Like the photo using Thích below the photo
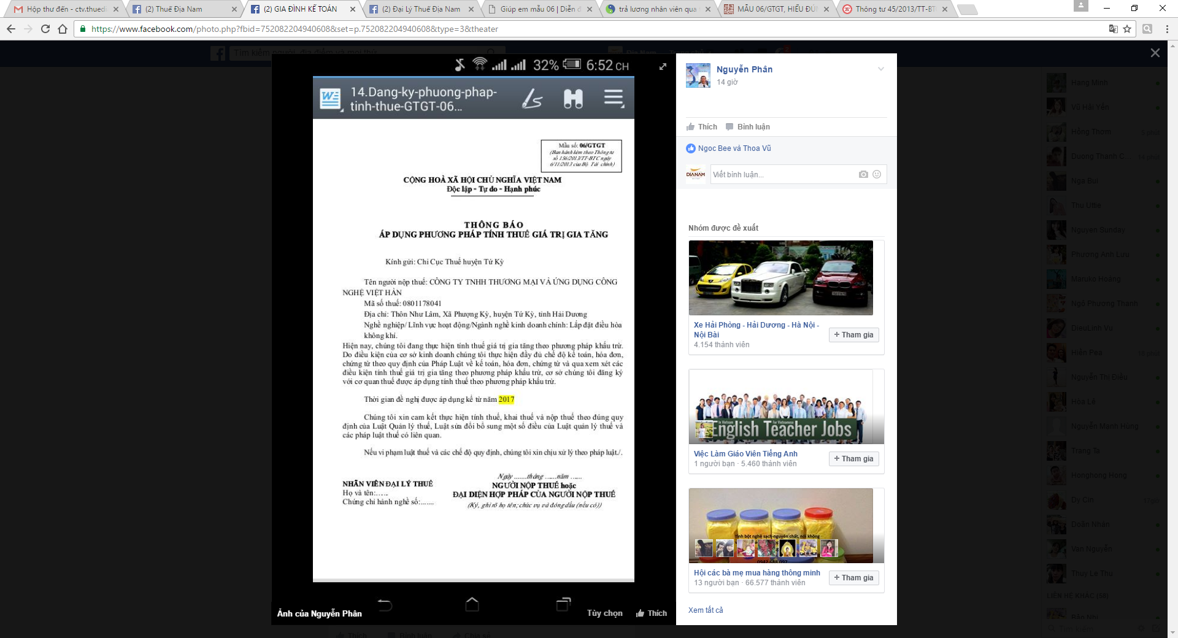 tap(652, 613)
